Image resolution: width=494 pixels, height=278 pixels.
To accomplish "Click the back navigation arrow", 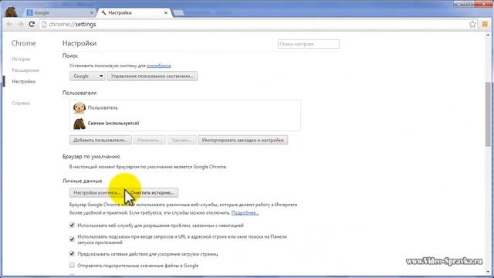I will pos(9,24).
